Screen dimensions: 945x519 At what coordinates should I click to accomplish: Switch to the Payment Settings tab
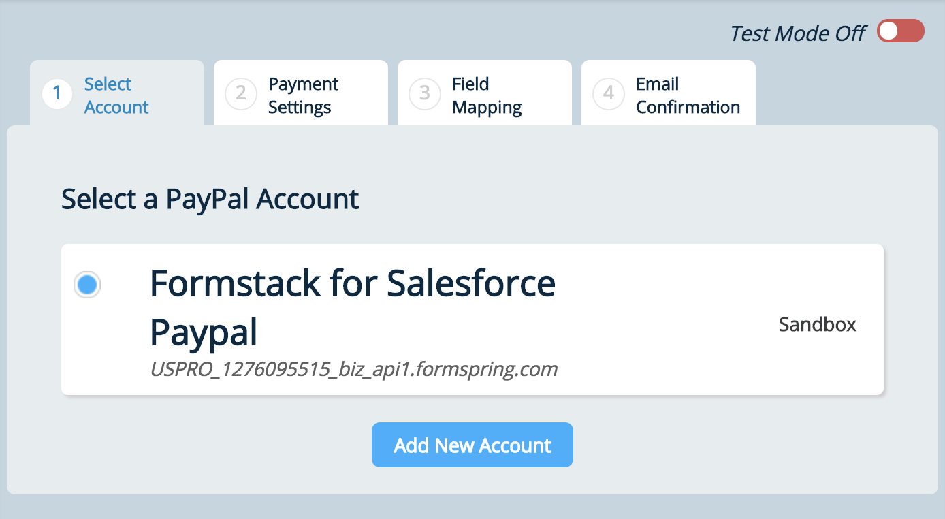[x=303, y=95]
